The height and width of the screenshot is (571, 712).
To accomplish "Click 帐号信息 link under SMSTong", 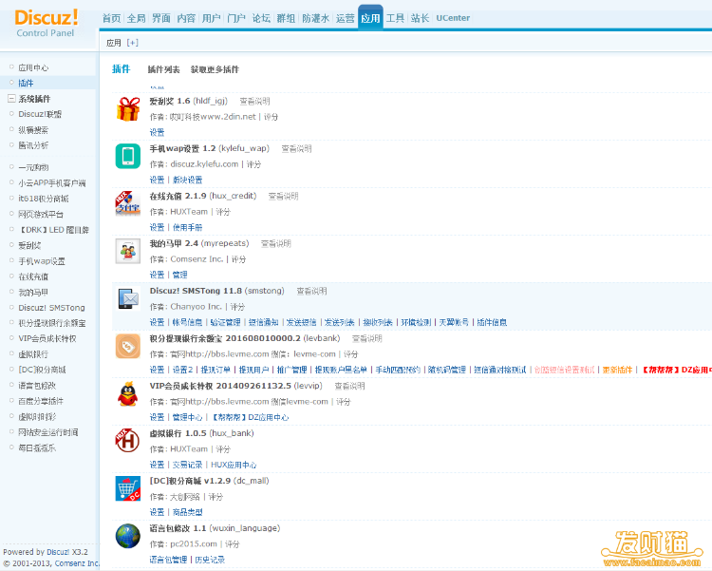I will click(188, 322).
